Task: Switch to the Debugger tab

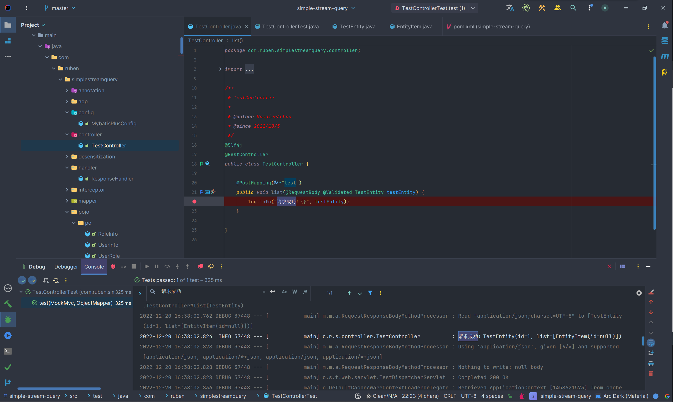Action: (x=66, y=267)
